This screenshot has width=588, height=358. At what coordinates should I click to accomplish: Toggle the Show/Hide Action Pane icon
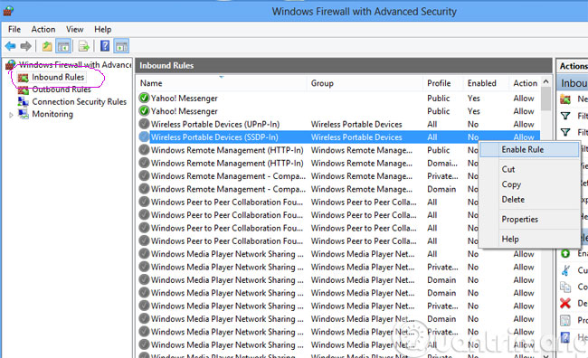pyautogui.click(x=121, y=46)
